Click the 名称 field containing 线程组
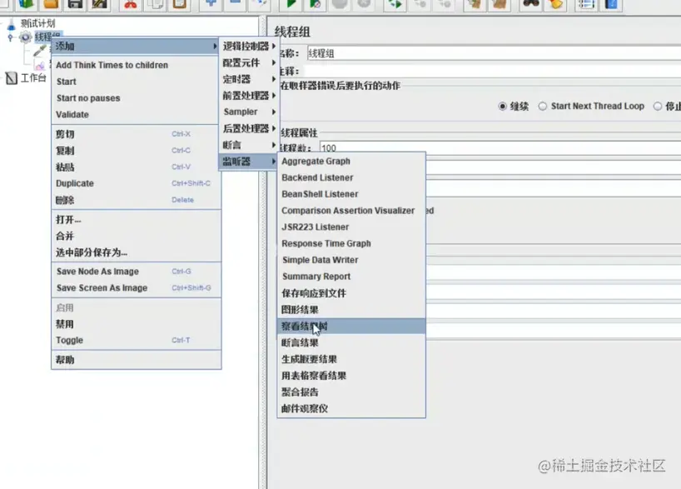 pyautogui.click(x=494, y=53)
